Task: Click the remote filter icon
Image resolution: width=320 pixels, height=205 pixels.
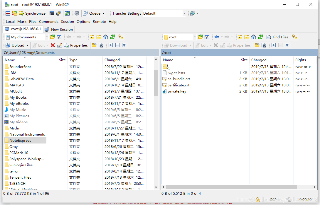Action: 207,37
